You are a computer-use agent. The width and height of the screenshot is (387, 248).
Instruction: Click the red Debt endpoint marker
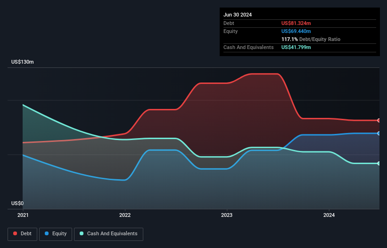(x=379, y=120)
